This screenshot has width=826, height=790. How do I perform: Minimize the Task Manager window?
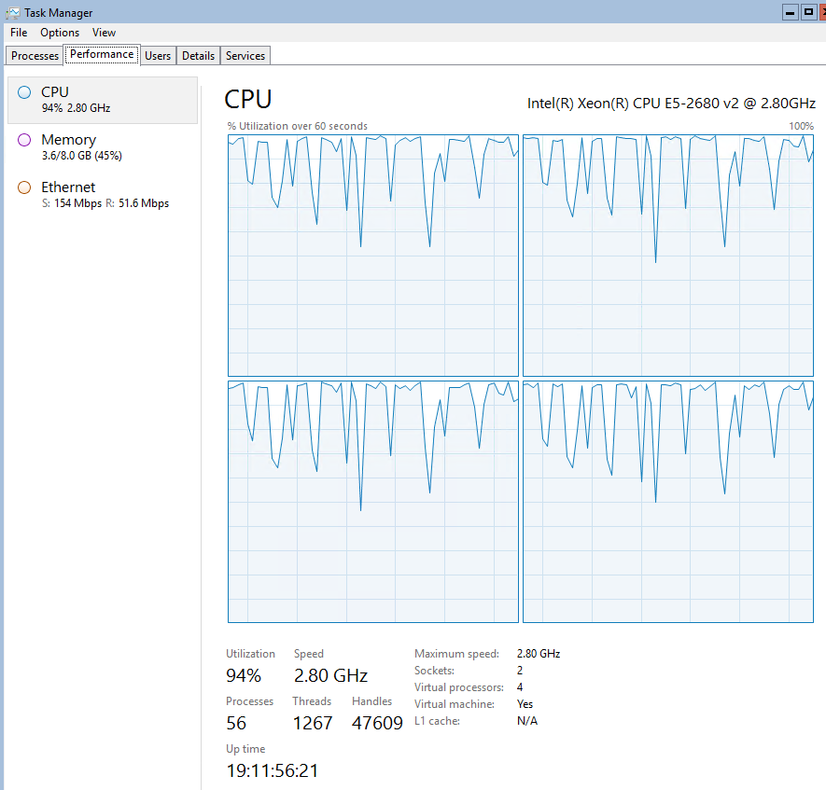(x=791, y=12)
